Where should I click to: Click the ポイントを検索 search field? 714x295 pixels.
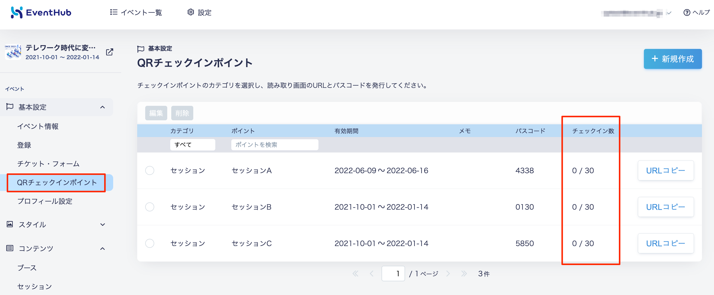(x=275, y=145)
